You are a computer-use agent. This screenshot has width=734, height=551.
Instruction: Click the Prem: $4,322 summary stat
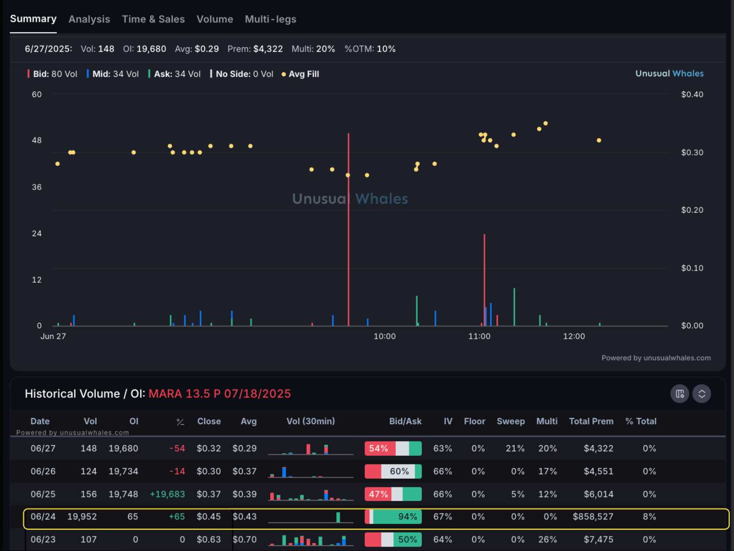coord(255,49)
